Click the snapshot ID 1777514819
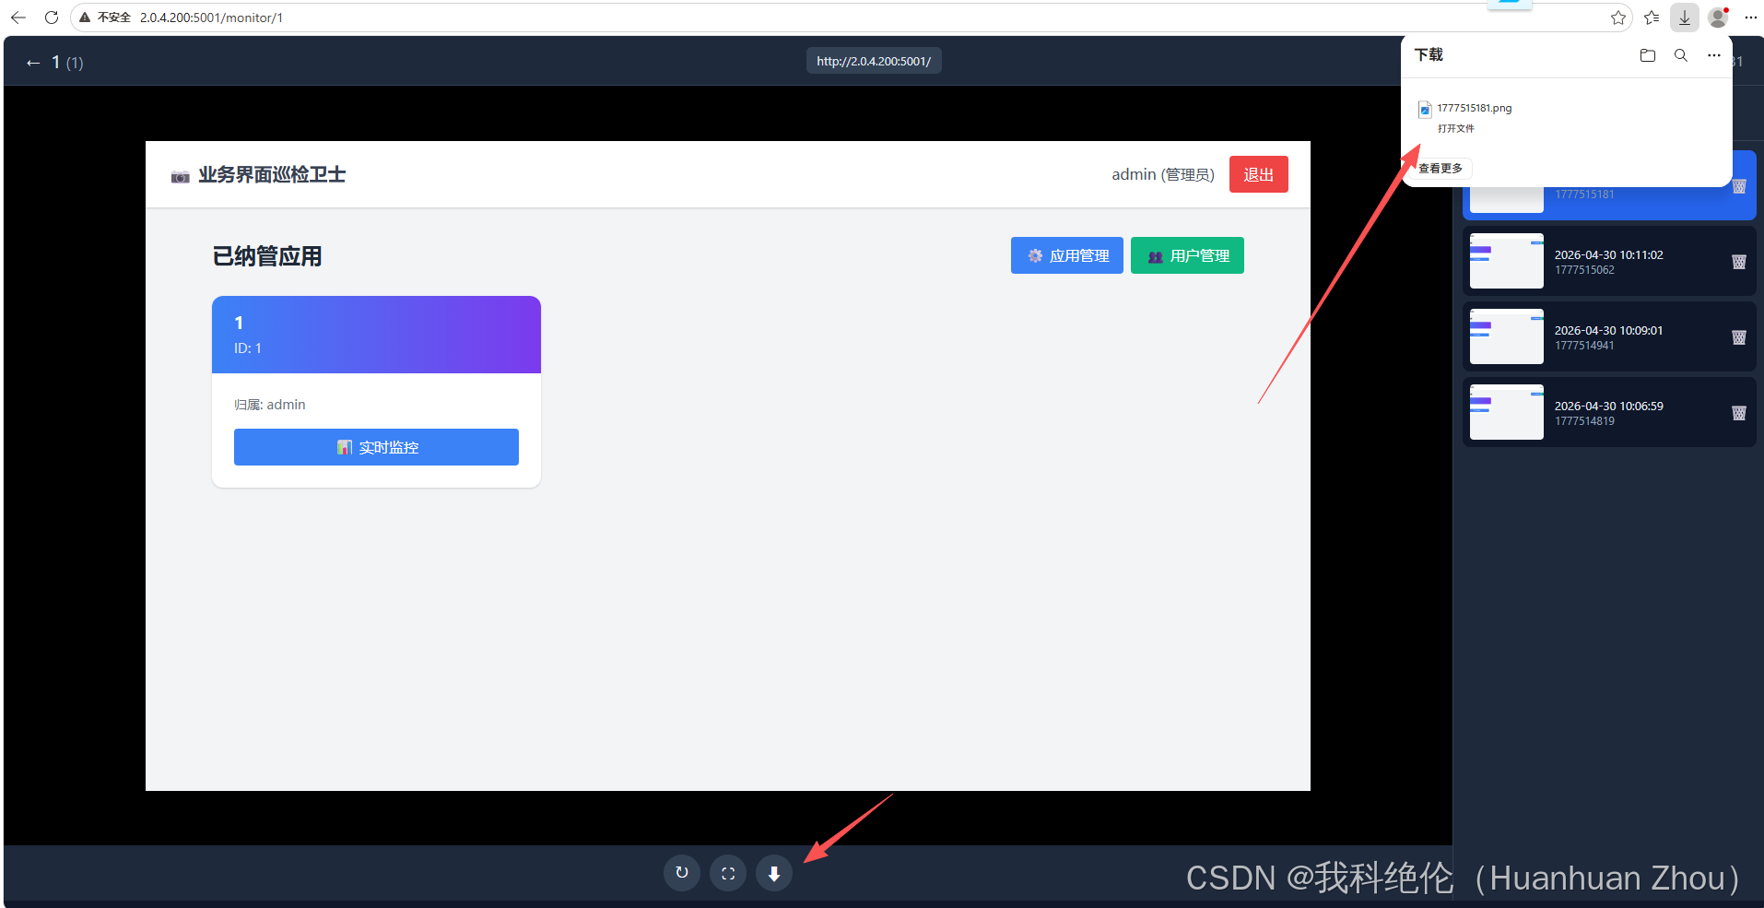Viewport: 1764px width, 908px height. click(1584, 421)
